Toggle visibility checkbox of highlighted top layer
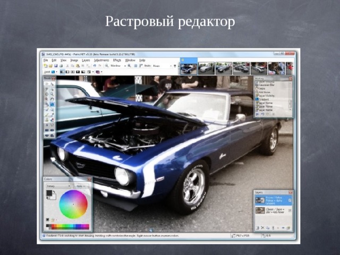 pyautogui.click(x=290, y=201)
